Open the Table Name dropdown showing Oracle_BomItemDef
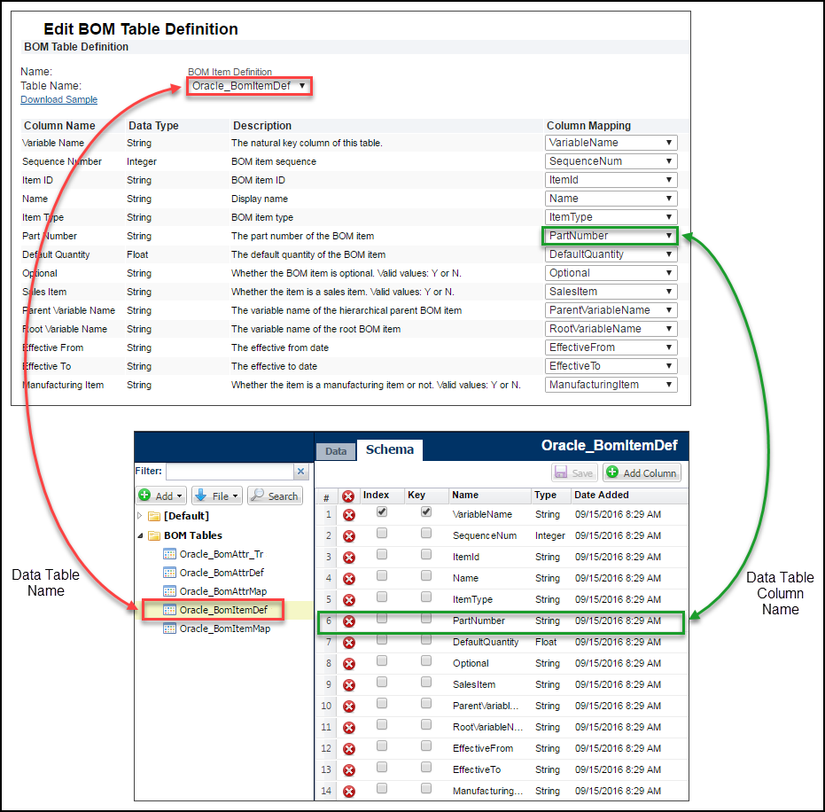Screen dimensions: 825x812 click(248, 86)
